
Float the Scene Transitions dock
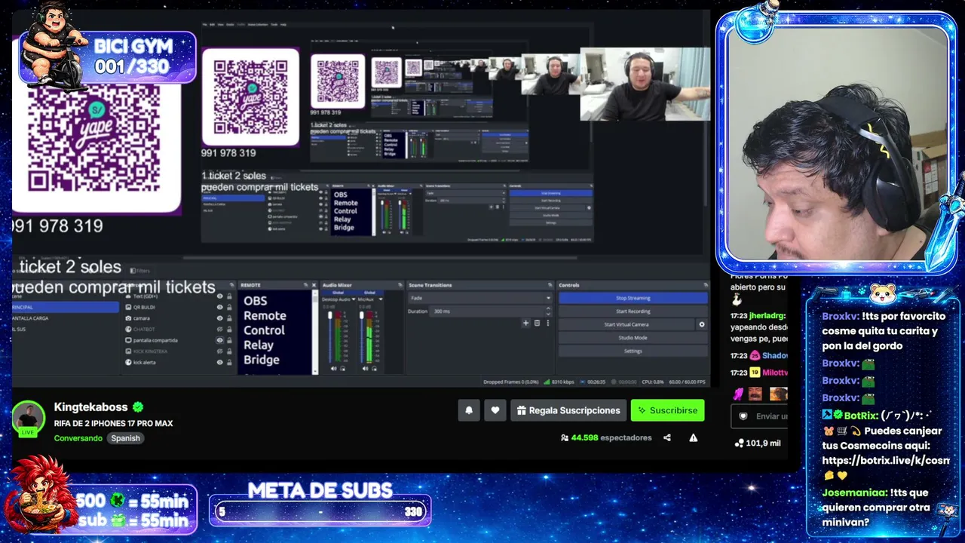click(550, 285)
